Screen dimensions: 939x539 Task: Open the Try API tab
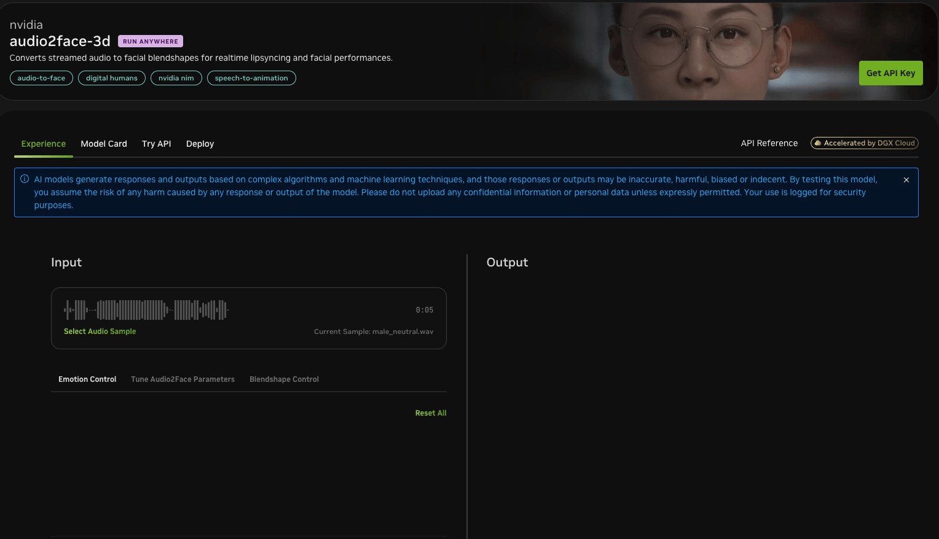(x=157, y=144)
